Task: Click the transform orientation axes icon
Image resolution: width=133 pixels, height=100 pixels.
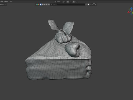Action: point(55,2)
